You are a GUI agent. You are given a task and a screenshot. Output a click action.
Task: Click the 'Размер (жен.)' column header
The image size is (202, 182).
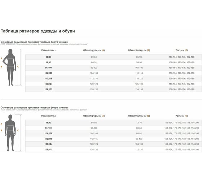[x=48, y=50]
